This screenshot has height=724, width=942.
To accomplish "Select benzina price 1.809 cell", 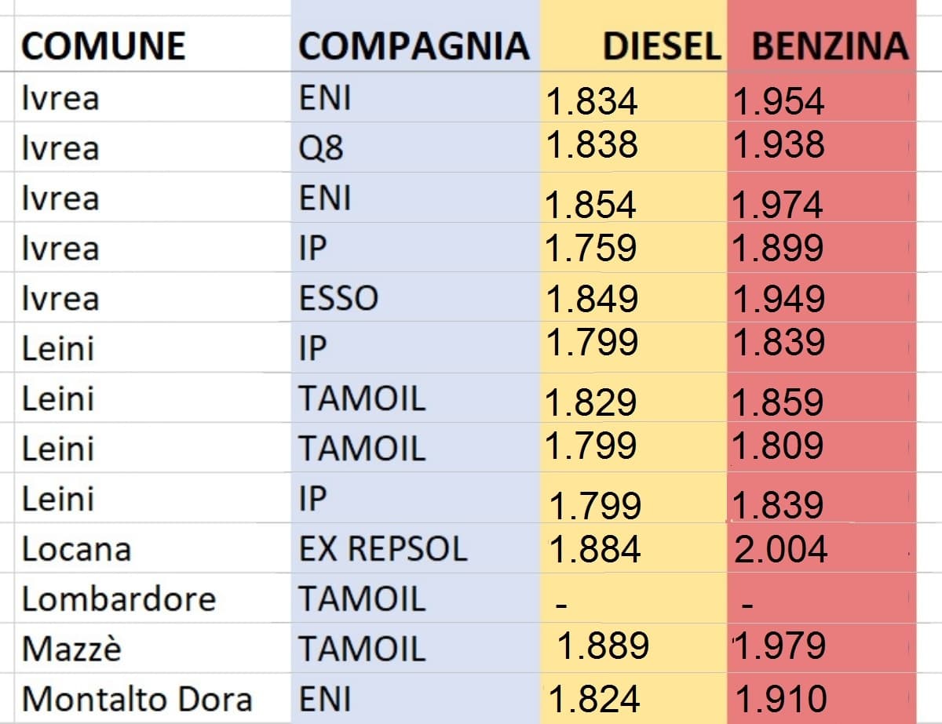I will [778, 446].
